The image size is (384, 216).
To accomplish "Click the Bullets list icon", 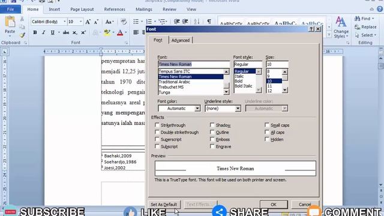I will (136, 22).
